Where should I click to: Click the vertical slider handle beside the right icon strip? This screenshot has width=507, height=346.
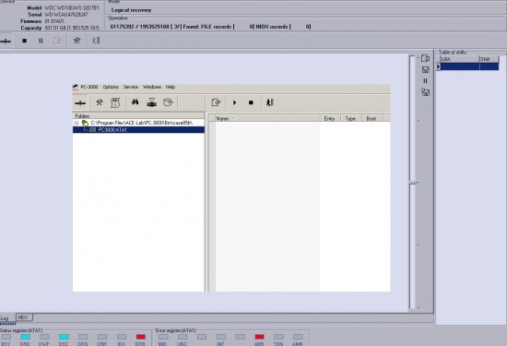coord(414,184)
